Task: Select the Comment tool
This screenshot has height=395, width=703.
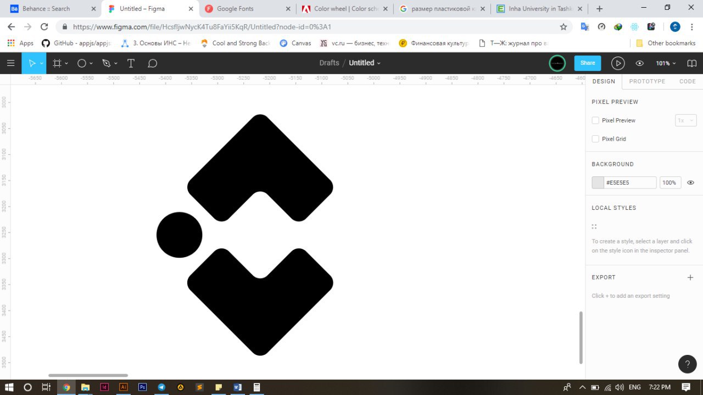Action: 153,63
